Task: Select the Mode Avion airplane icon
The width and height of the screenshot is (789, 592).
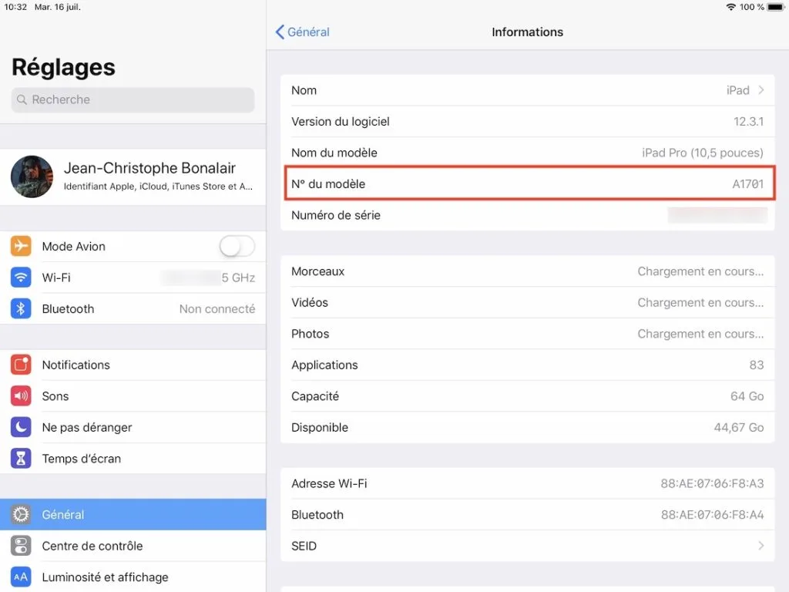Action: click(19, 246)
